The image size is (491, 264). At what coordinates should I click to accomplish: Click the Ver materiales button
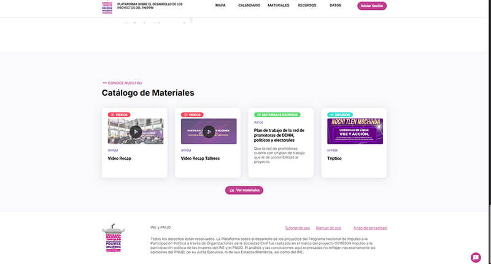[x=244, y=190]
